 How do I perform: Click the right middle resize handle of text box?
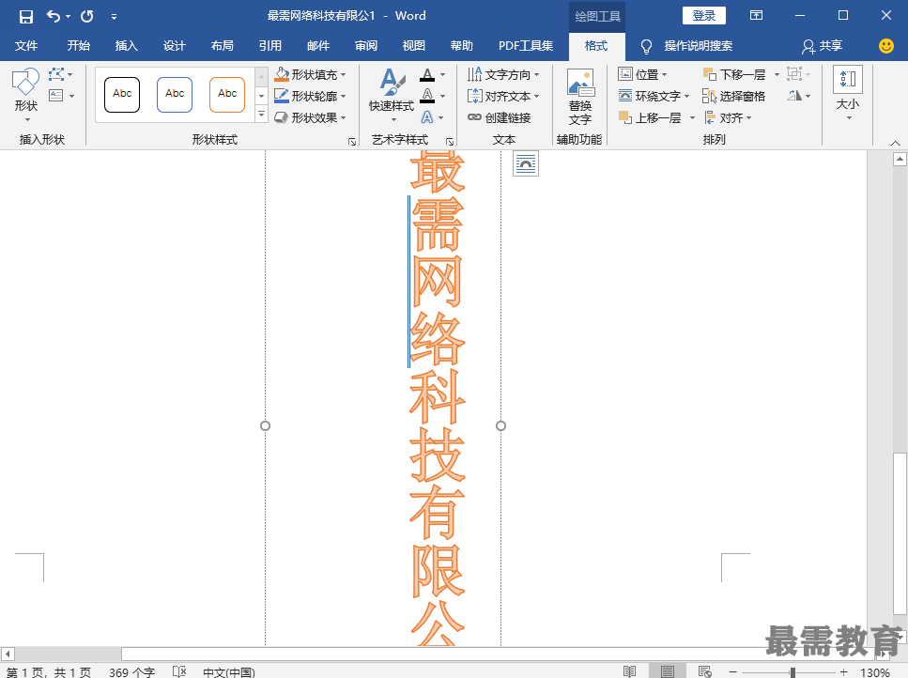pyautogui.click(x=500, y=426)
